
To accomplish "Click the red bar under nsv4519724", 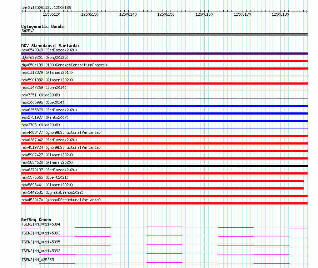I will pos(164,151).
